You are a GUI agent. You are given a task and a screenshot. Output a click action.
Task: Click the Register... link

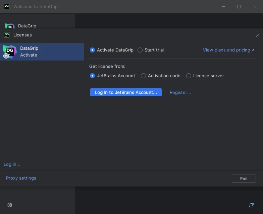pyautogui.click(x=180, y=93)
